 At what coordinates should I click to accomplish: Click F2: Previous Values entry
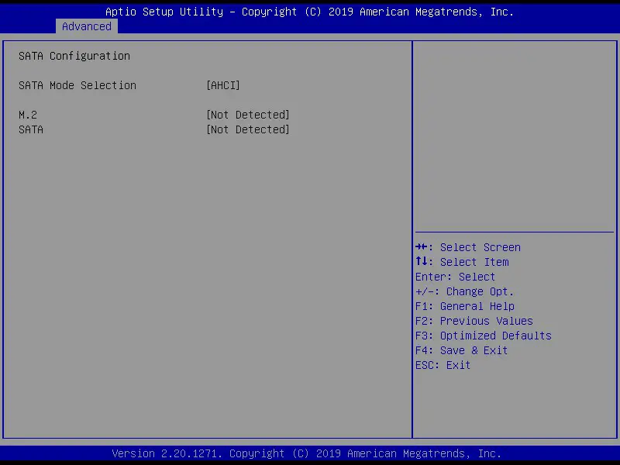click(474, 321)
